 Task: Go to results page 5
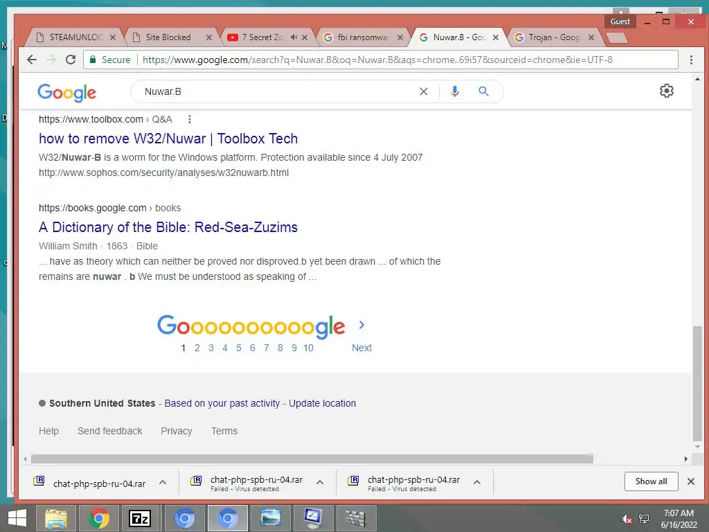(x=239, y=348)
